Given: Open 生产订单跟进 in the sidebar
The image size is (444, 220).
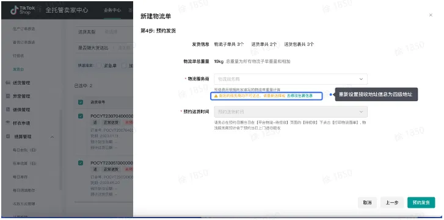Looking at the screenshot, I should 24,29.
